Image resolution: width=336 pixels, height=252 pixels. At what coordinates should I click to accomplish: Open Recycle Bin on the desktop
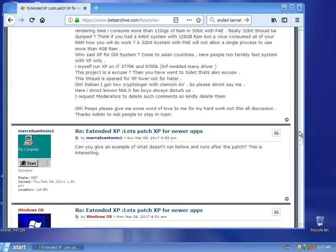click(320, 224)
